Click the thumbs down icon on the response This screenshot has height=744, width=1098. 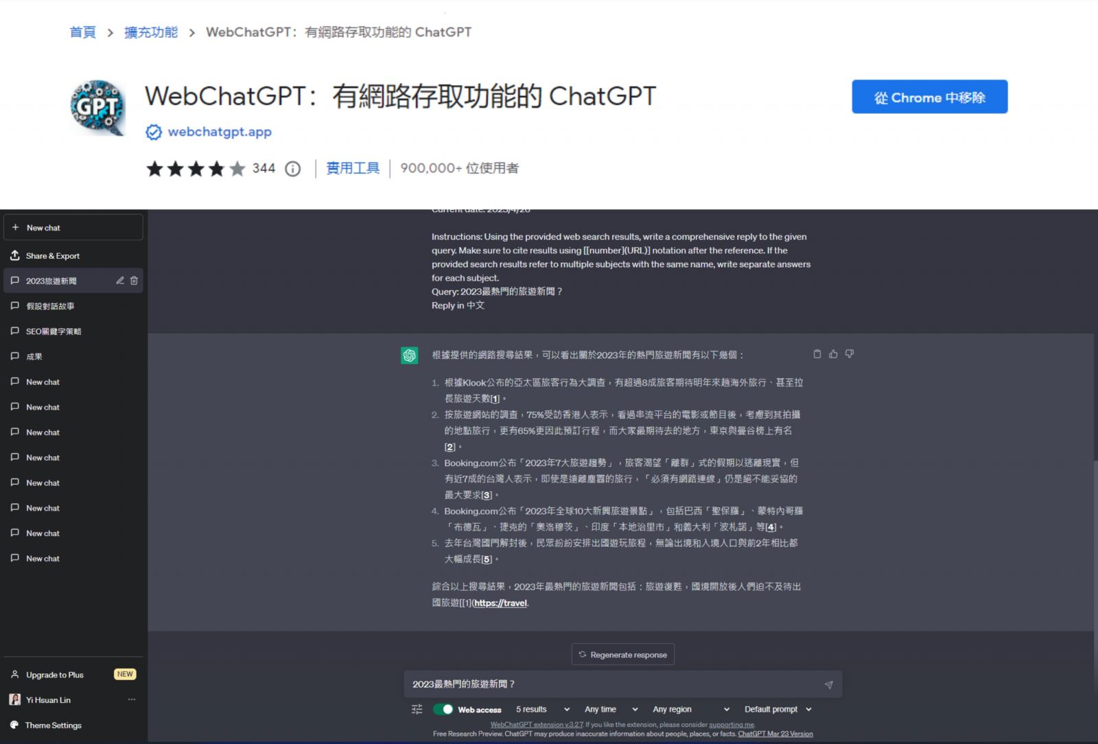[x=850, y=354]
